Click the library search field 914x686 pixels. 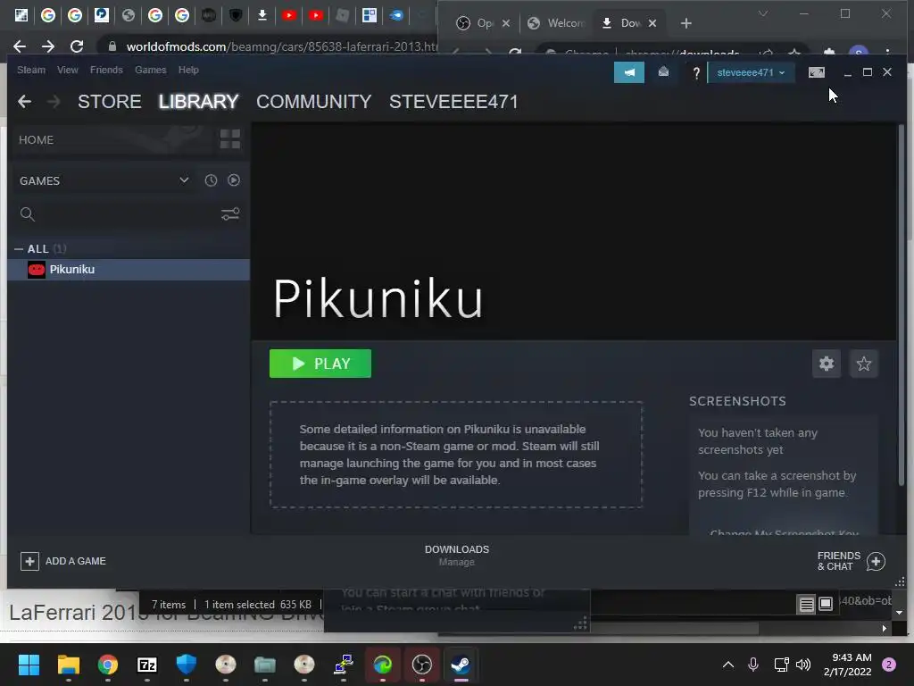[x=117, y=214]
